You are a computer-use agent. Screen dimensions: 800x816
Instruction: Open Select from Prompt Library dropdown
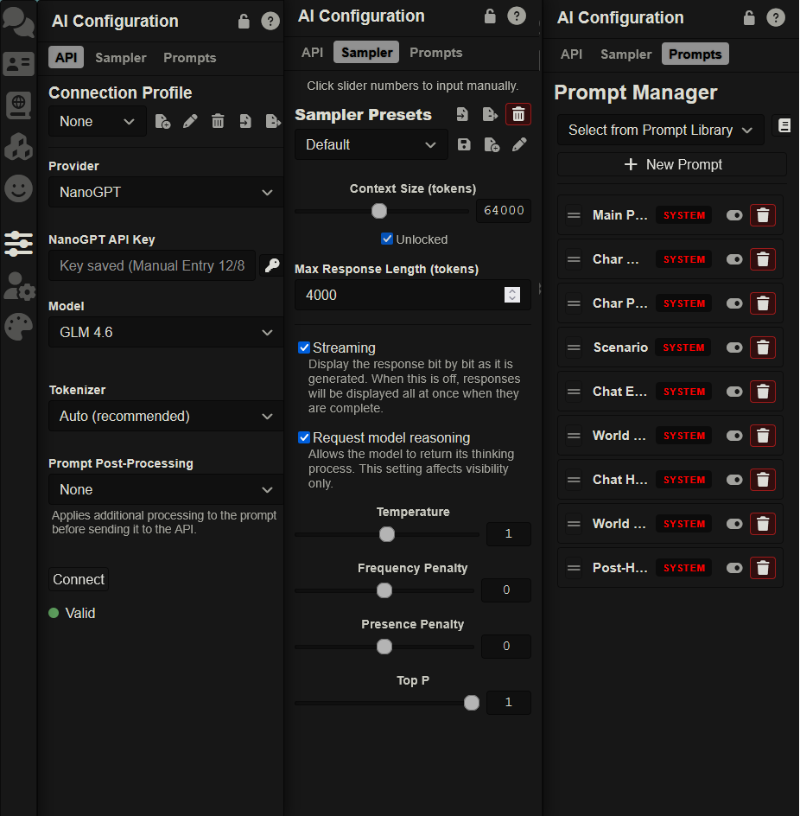(660, 130)
